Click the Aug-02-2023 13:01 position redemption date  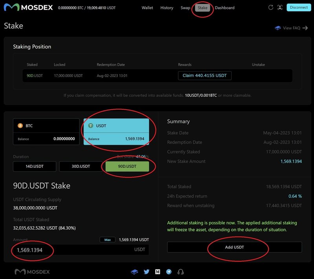(112, 75)
